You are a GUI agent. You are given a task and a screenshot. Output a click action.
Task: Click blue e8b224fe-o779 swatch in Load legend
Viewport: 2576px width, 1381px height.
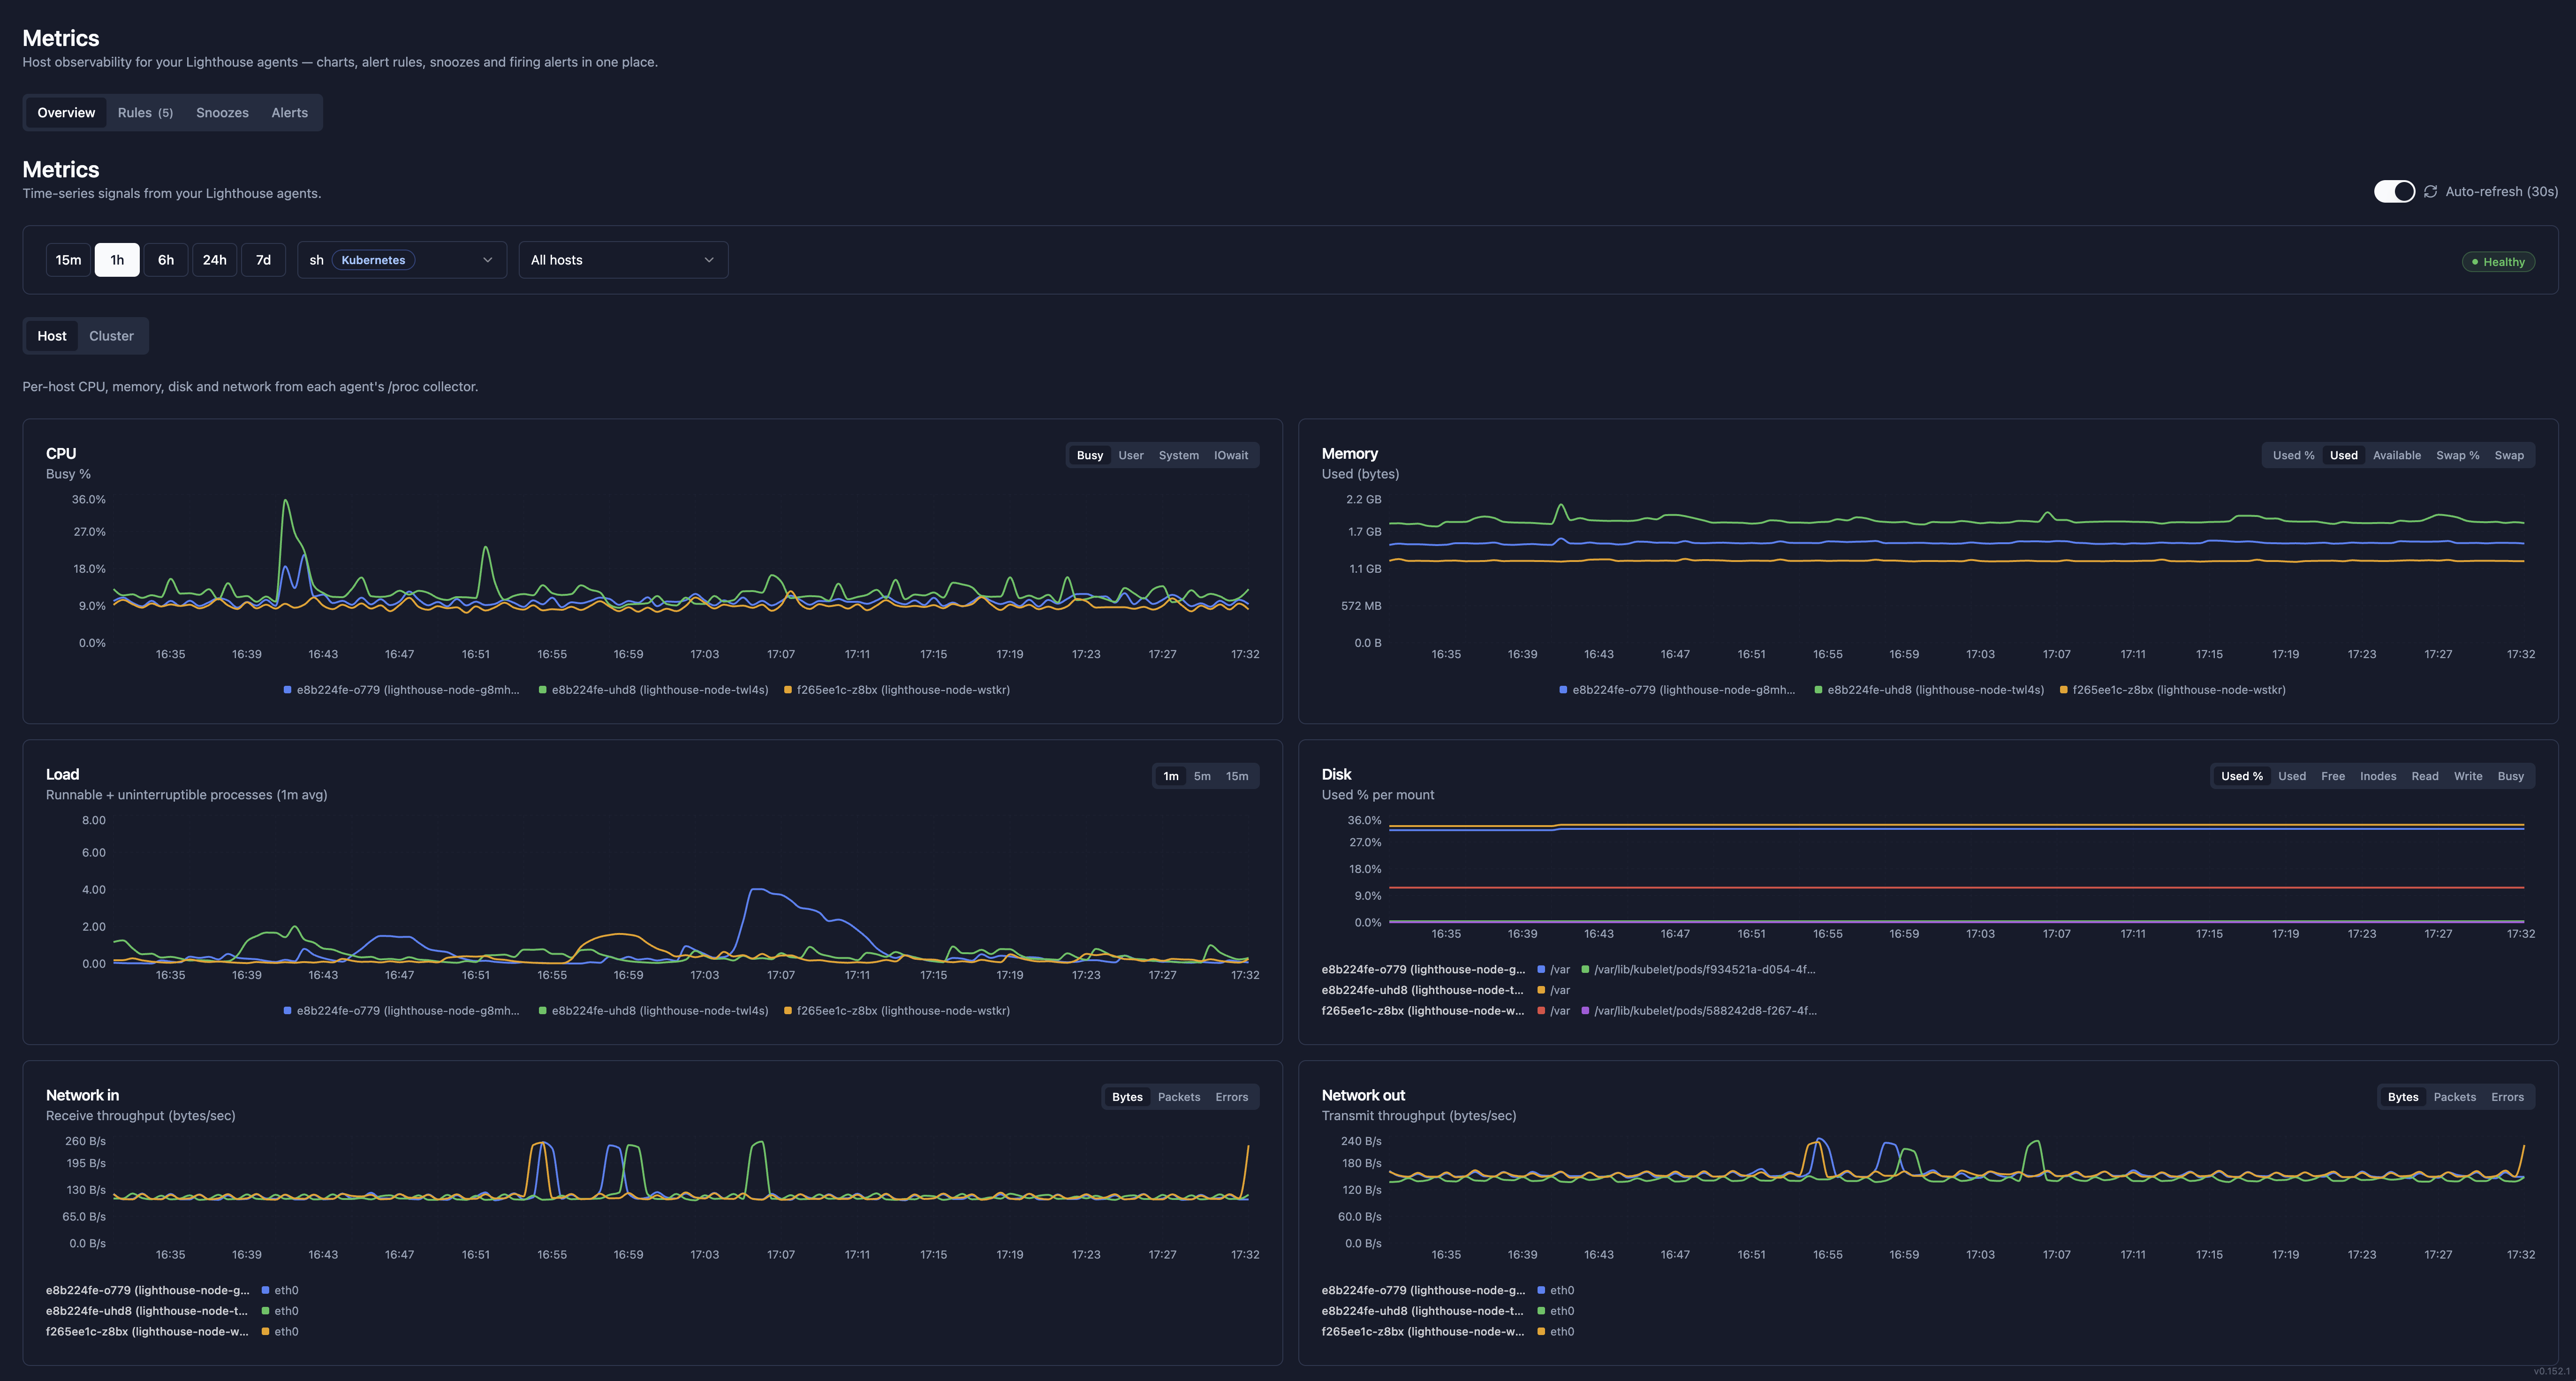click(287, 1011)
